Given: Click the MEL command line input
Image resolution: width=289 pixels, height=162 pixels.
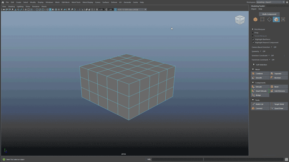Looking at the screenshot, I should coord(177,159).
